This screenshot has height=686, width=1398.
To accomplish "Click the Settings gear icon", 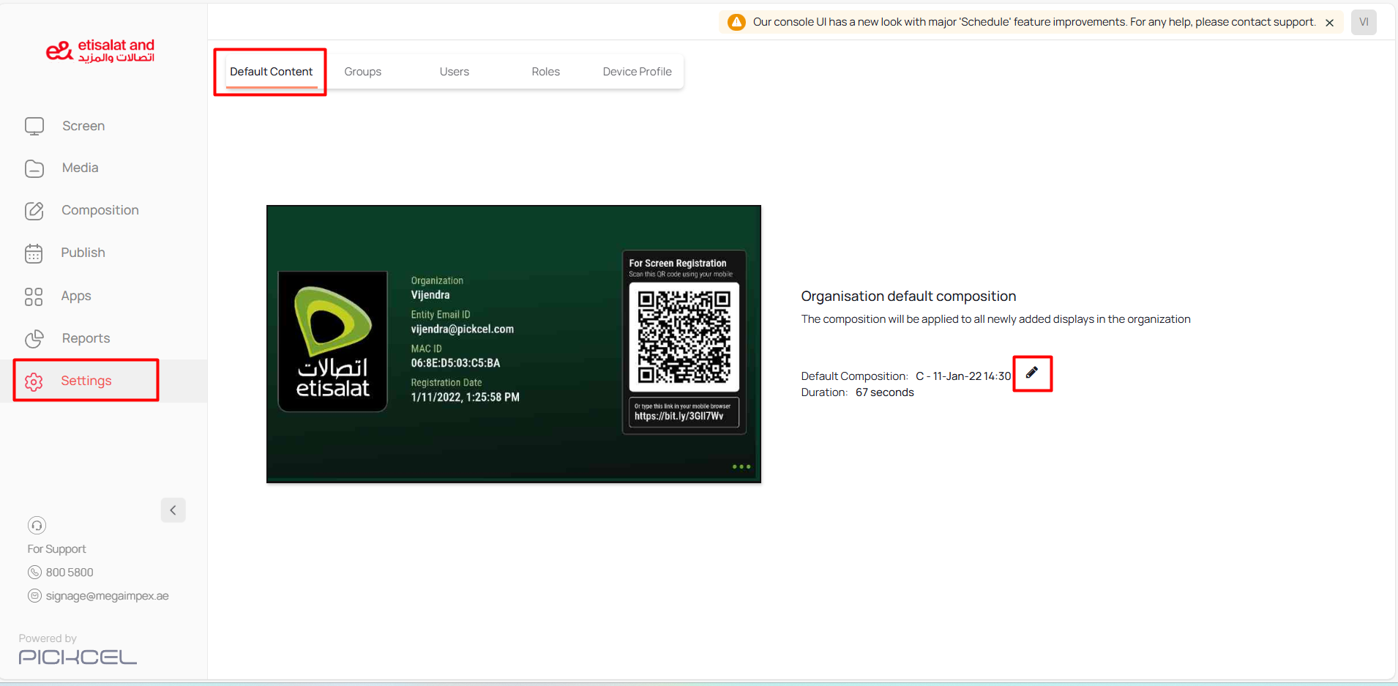I will coord(34,381).
